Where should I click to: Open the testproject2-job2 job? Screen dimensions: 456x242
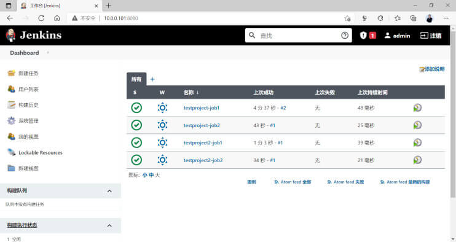tap(203, 160)
